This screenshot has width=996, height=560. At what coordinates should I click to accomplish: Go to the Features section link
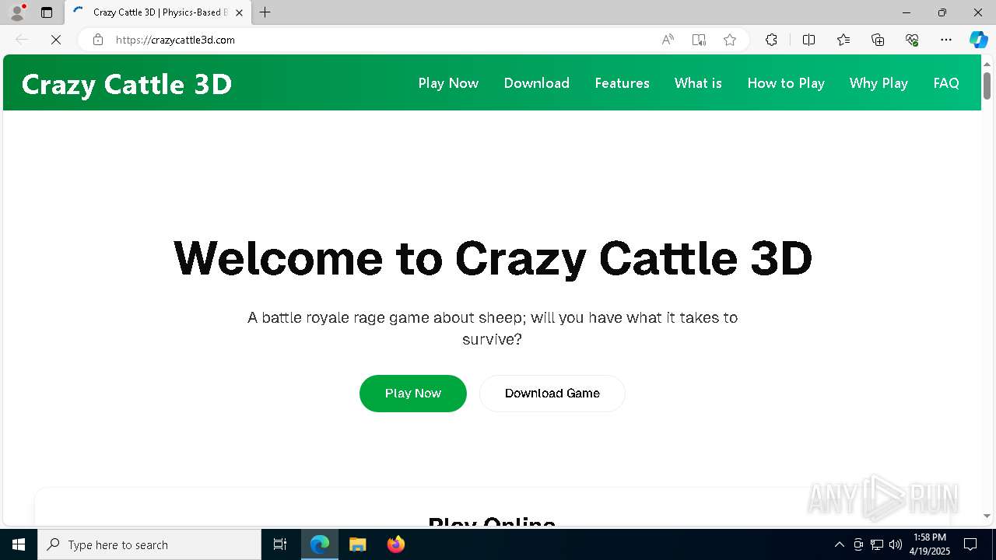[622, 83]
